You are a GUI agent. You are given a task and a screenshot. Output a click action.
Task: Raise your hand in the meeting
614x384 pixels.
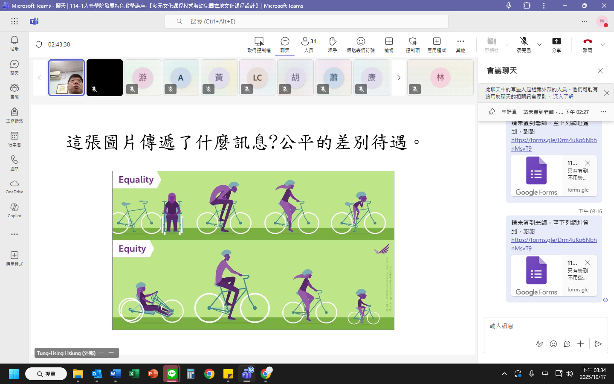(333, 44)
